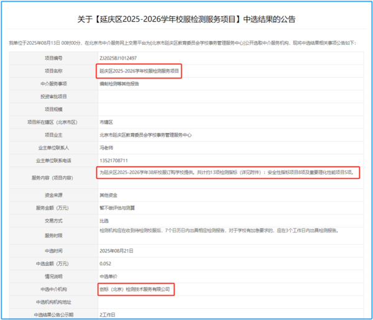Select the 中选时间 label cell
The image size is (373, 320).
[53, 251]
